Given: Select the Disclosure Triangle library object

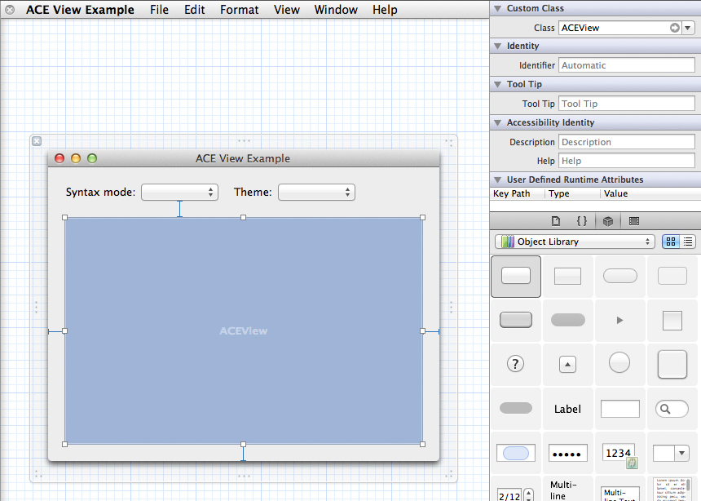Looking at the screenshot, I should click(619, 320).
